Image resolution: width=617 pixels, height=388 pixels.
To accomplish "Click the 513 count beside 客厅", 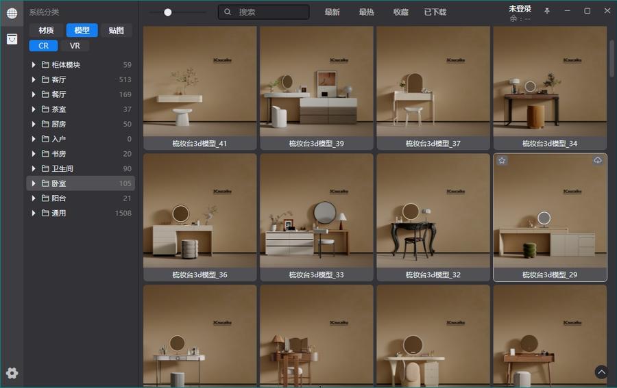I will tap(125, 79).
